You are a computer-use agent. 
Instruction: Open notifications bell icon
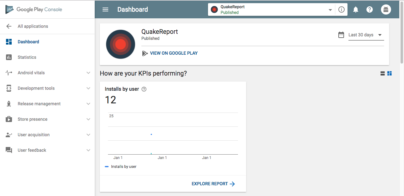tap(356, 9)
